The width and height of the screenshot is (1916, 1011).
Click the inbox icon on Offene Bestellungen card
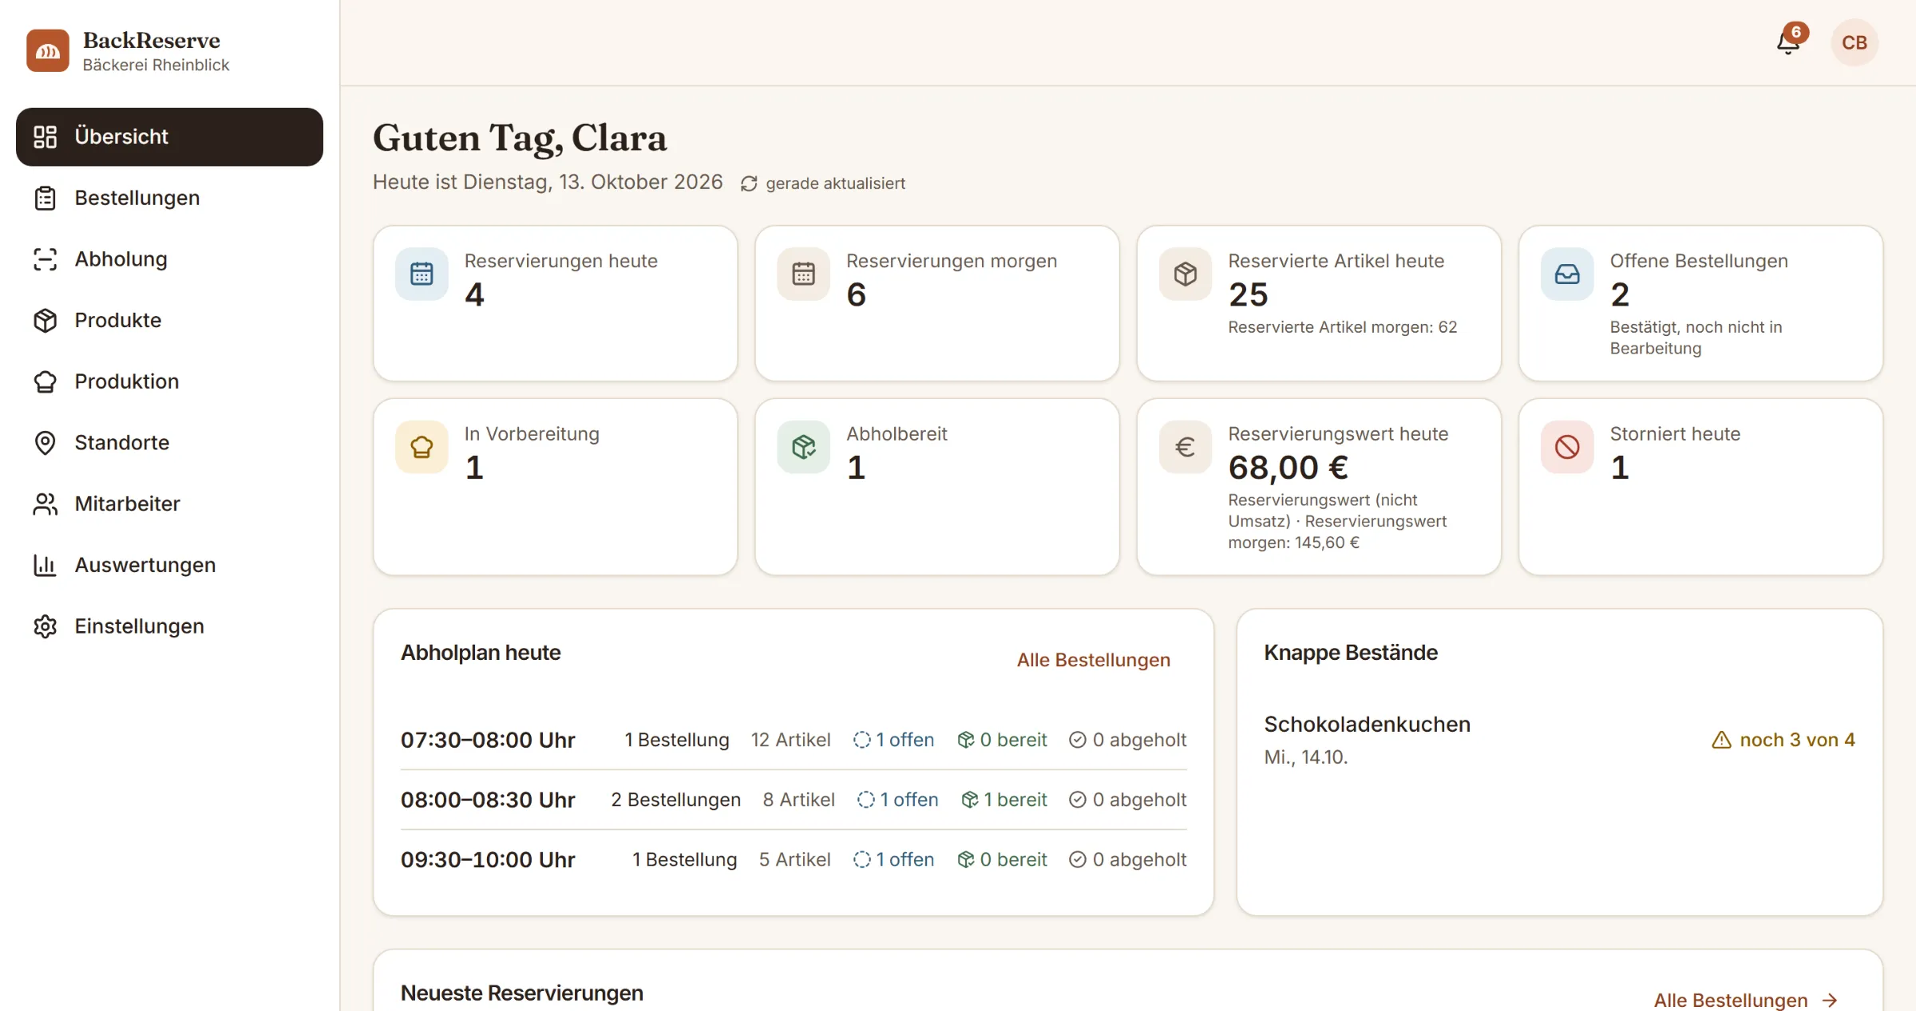[x=1567, y=274]
